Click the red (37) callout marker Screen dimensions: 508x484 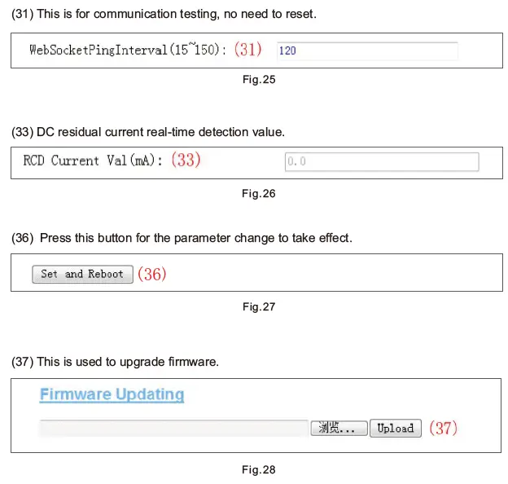coord(443,429)
